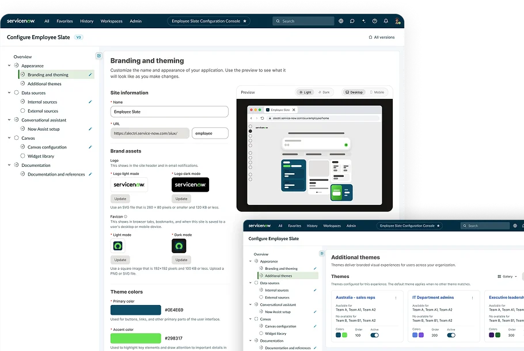Click Update under Logo light mode
This screenshot has width=524, height=351.
[x=120, y=199]
